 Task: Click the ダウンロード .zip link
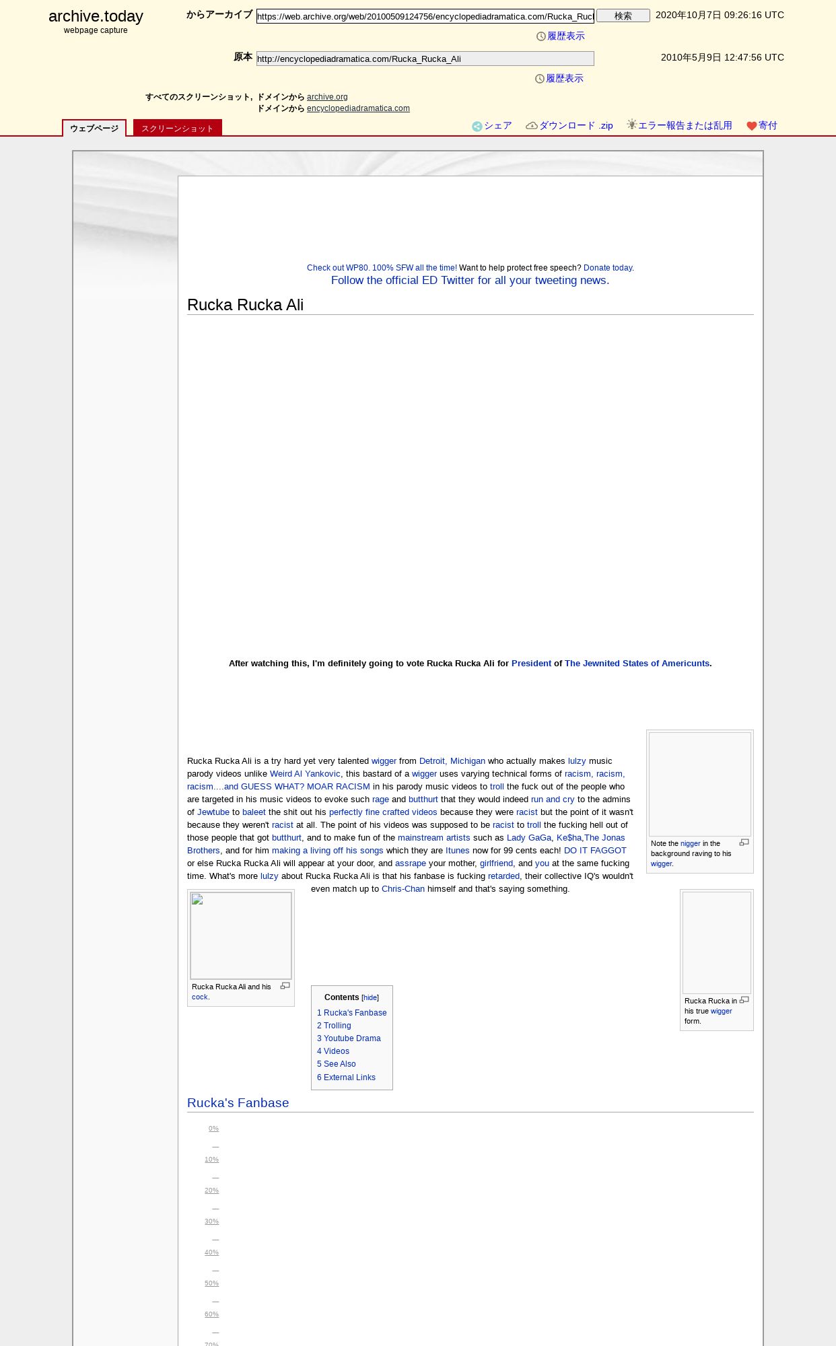[x=576, y=126]
